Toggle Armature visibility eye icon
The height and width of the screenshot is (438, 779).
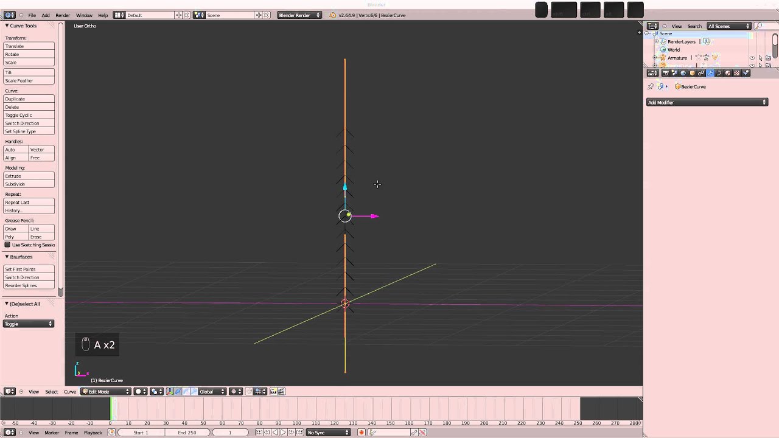[752, 58]
